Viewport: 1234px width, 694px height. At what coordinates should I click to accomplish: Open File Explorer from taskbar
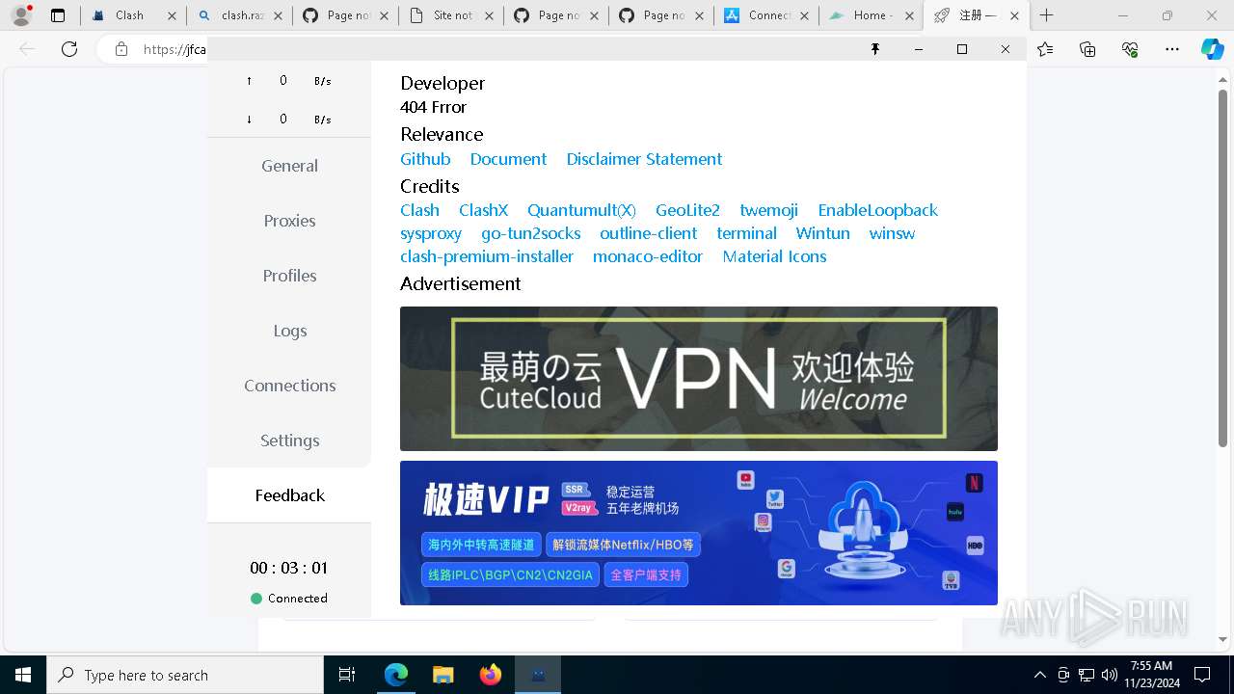tap(443, 675)
